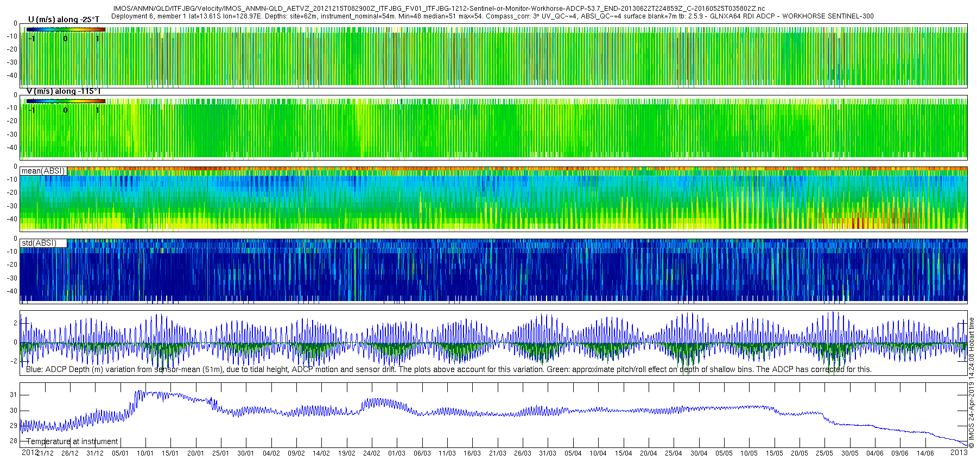Click the '26/03' date tick label
The image size is (977, 461).
coord(523,453)
